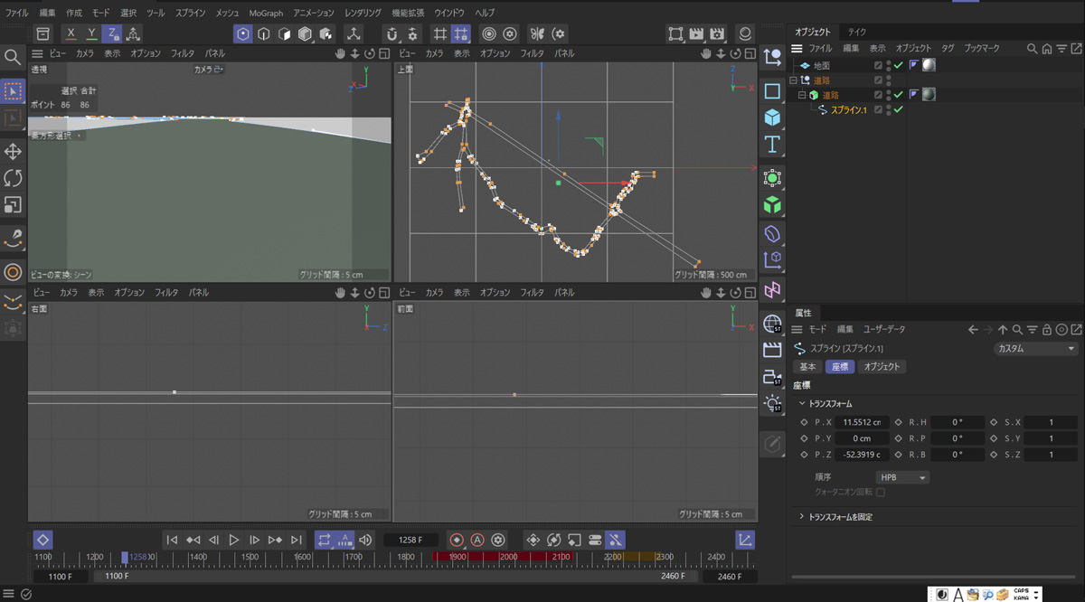Select the Rotate tool in left toolbar
Viewport: 1085px width, 602px height.
coord(13,178)
